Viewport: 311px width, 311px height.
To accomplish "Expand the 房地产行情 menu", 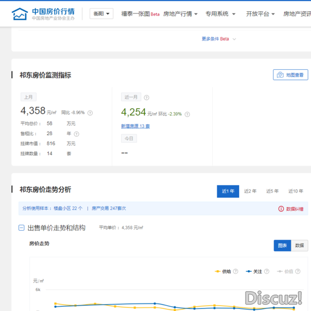I will click(x=180, y=14).
